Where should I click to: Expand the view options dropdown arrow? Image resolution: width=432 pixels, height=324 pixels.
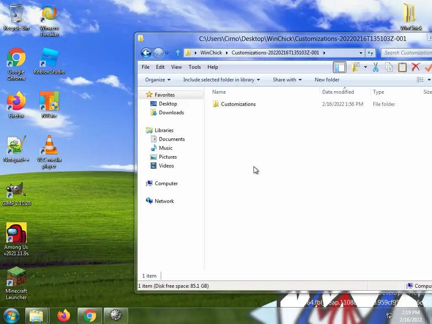[x=429, y=80]
